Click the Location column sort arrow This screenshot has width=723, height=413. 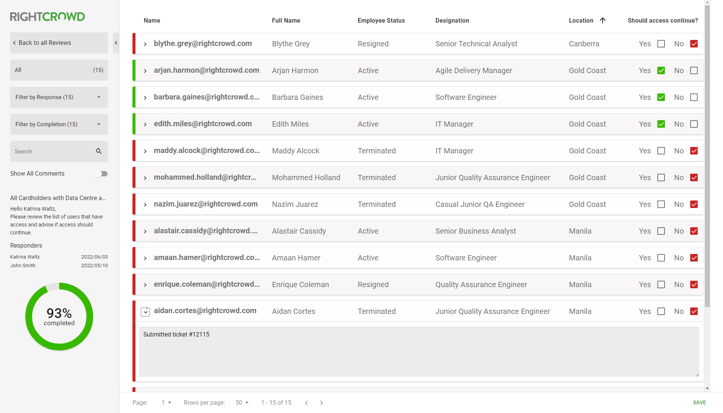(603, 20)
